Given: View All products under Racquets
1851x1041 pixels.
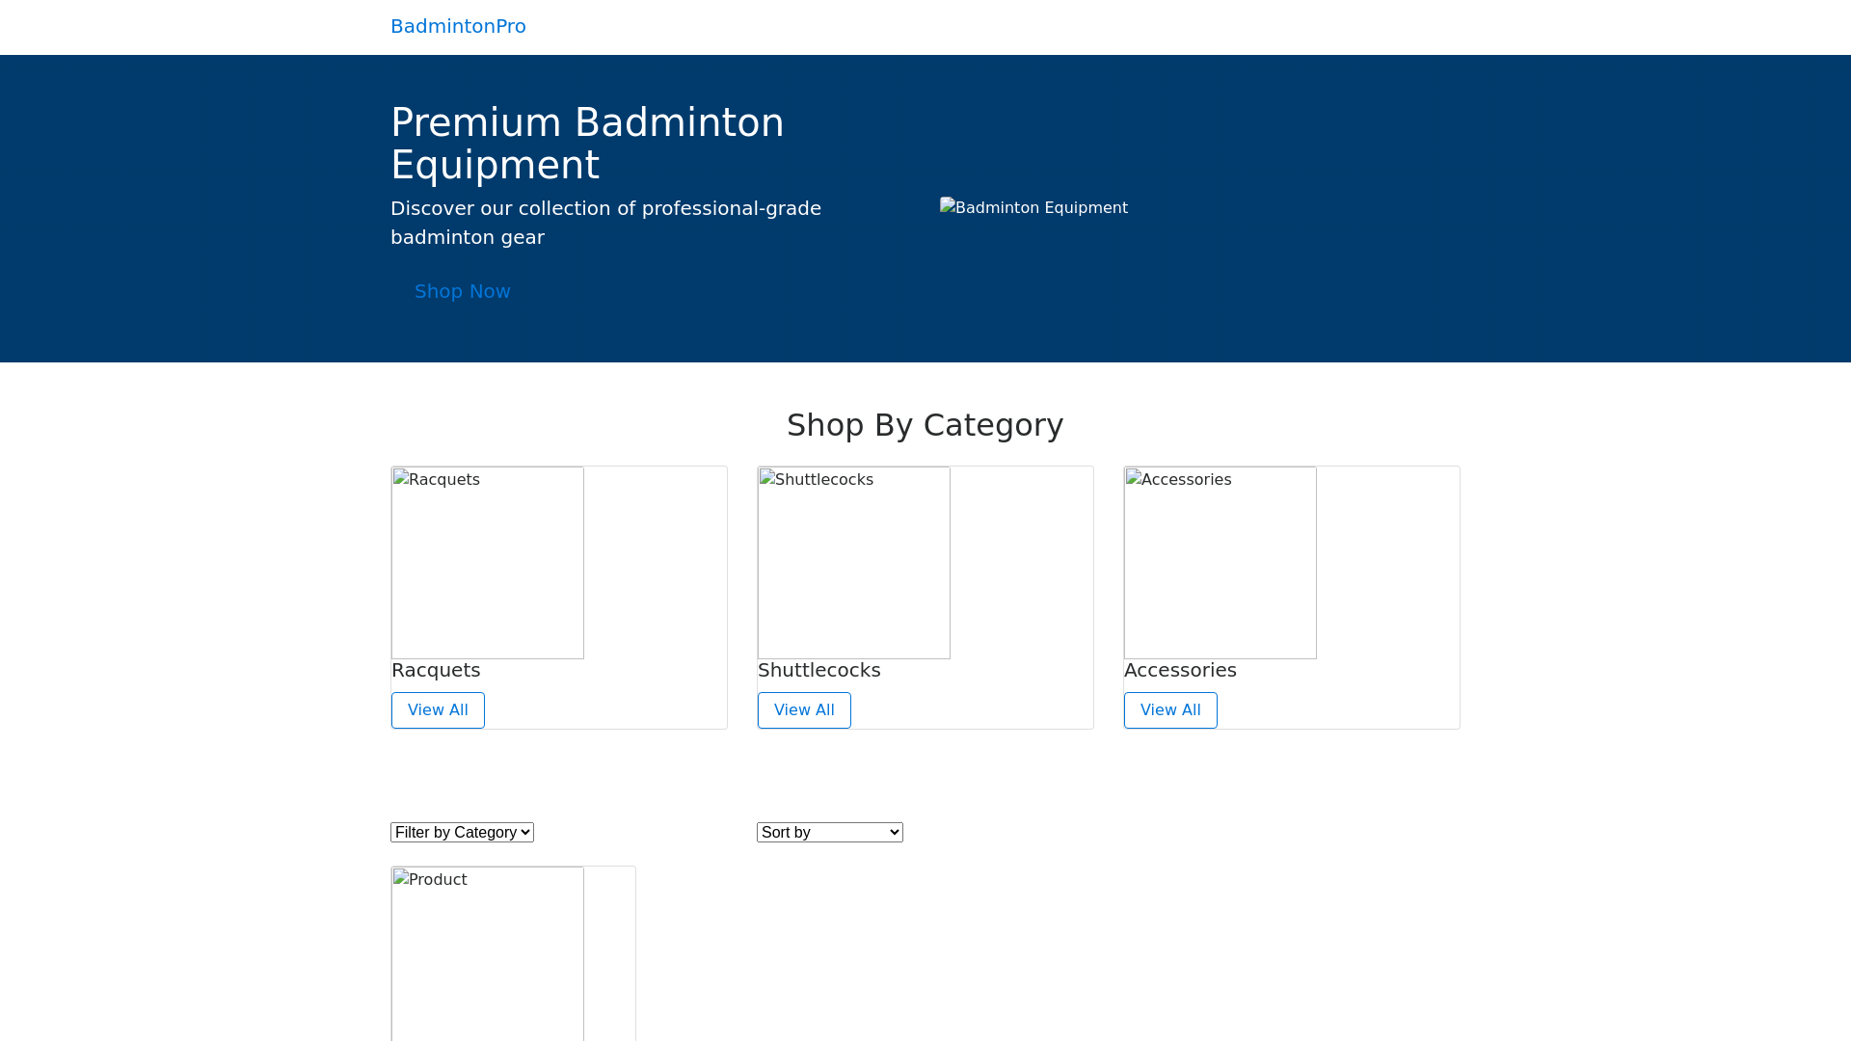Looking at the screenshot, I should point(438,710).
